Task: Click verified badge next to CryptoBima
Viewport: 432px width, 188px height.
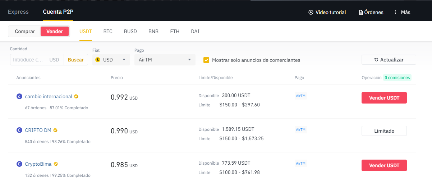Action: pos(56,164)
